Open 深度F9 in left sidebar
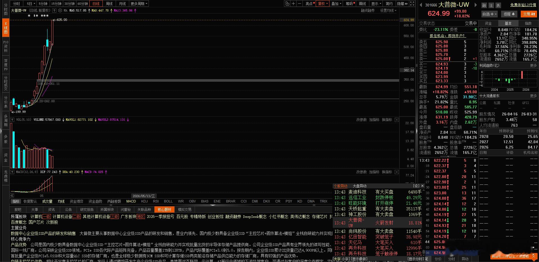 (x=6, y=65)
